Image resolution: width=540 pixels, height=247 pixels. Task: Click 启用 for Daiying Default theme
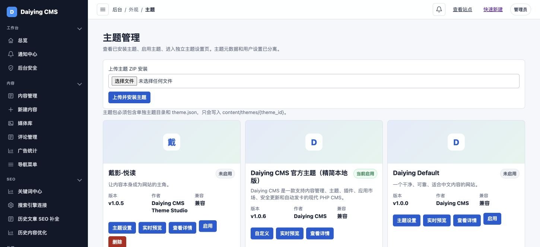point(492,219)
